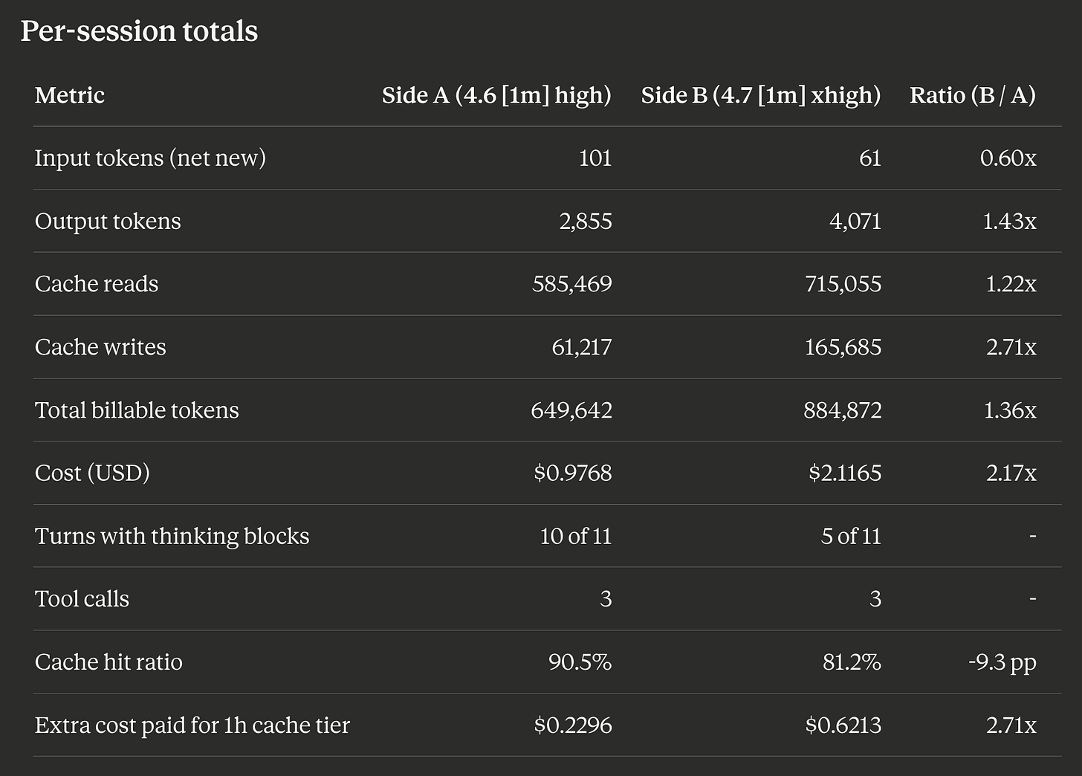Screen dimensions: 1082x776
Task: Select the Output tokens value 4,071
Action: tap(855, 222)
